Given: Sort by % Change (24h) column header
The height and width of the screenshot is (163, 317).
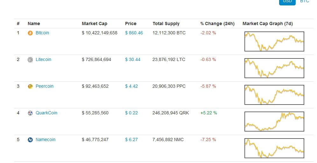Looking at the screenshot, I should pos(217,24).
